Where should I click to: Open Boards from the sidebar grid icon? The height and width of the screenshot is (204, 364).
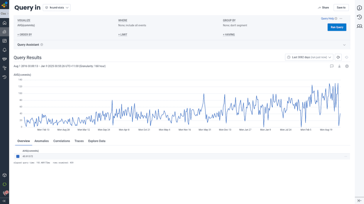tap(4, 40)
